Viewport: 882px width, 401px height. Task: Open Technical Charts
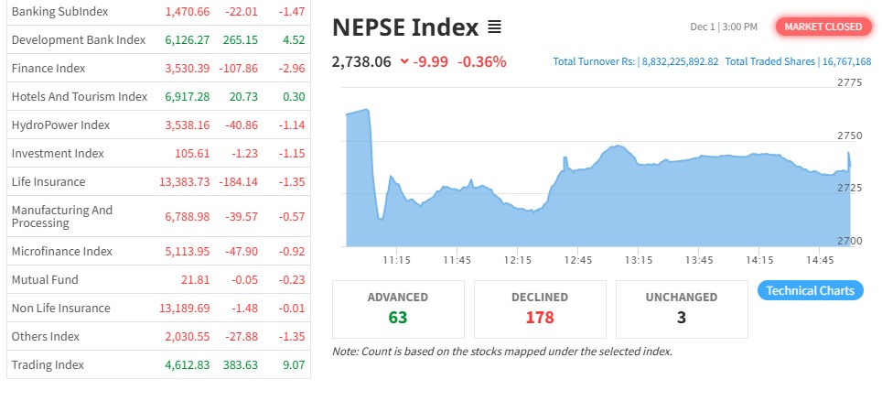(x=810, y=291)
